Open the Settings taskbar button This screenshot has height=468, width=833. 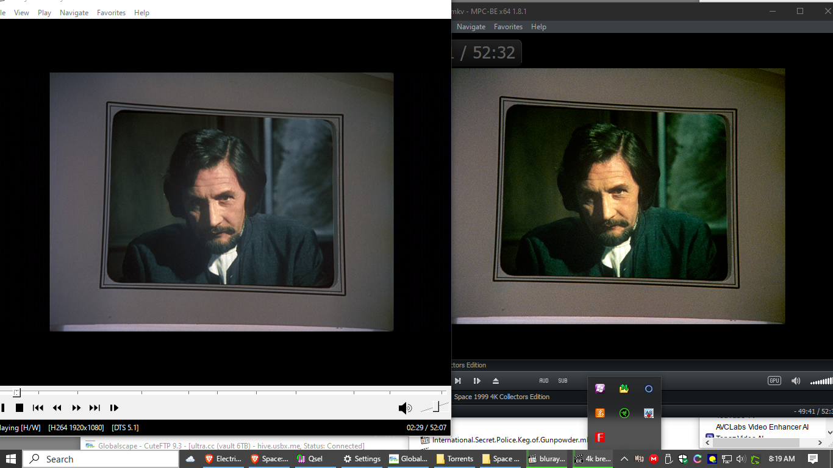point(362,459)
